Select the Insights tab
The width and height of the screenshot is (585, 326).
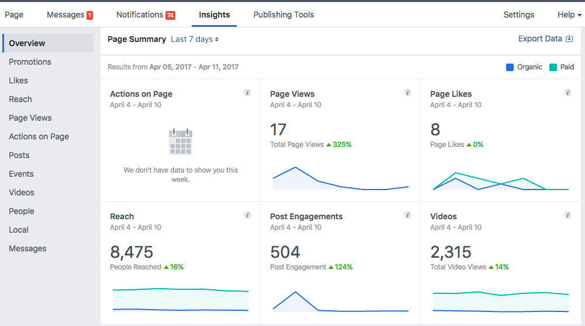(x=214, y=15)
